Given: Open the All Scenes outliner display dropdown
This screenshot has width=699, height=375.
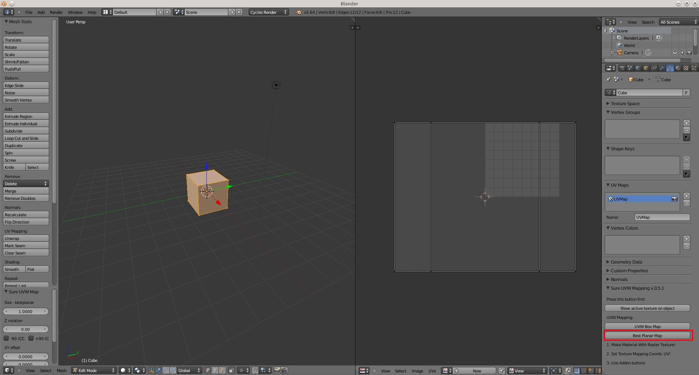Looking at the screenshot, I should 679,22.
